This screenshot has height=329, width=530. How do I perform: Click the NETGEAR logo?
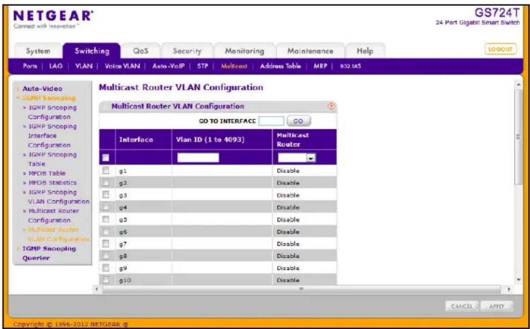pos(53,16)
